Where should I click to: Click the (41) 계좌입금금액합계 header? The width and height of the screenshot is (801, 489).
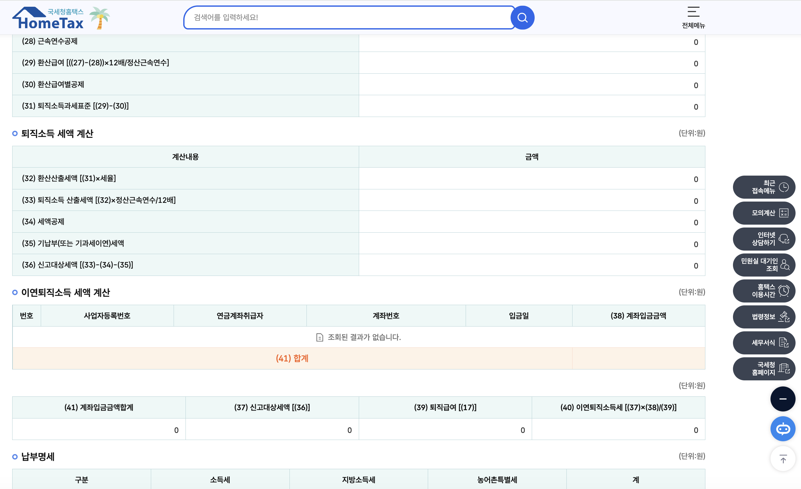tap(99, 408)
